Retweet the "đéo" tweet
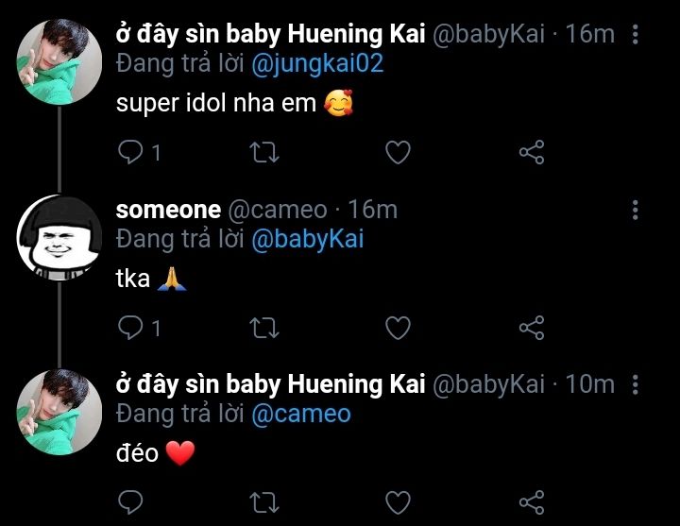The height and width of the screenshot is (526, 680). [x=265, y=501]
